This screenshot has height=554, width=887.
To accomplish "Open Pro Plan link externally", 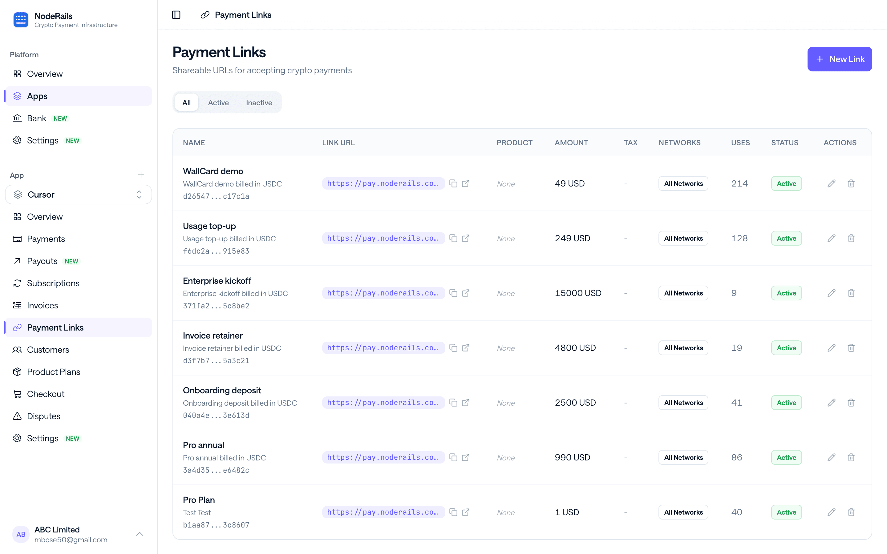I will [466, 512].
